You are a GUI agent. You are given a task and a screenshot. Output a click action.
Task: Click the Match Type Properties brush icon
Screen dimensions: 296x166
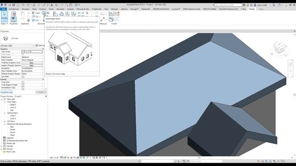tap(29, 20)
